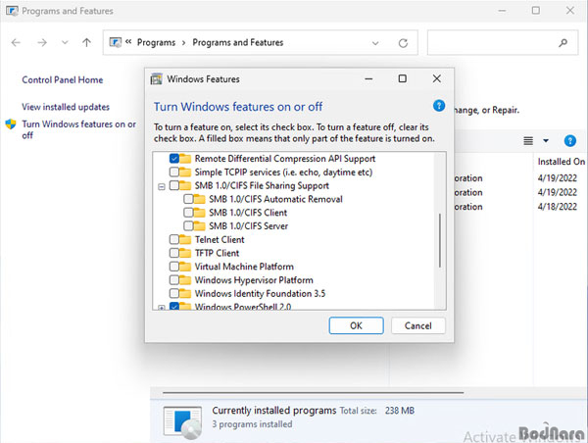Open address bar history dropdown
Image resolution: width=588 pixels, height=443 pixels.
[375, 43]
